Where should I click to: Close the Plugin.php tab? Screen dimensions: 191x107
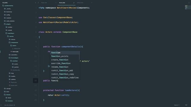pos(56,3)
